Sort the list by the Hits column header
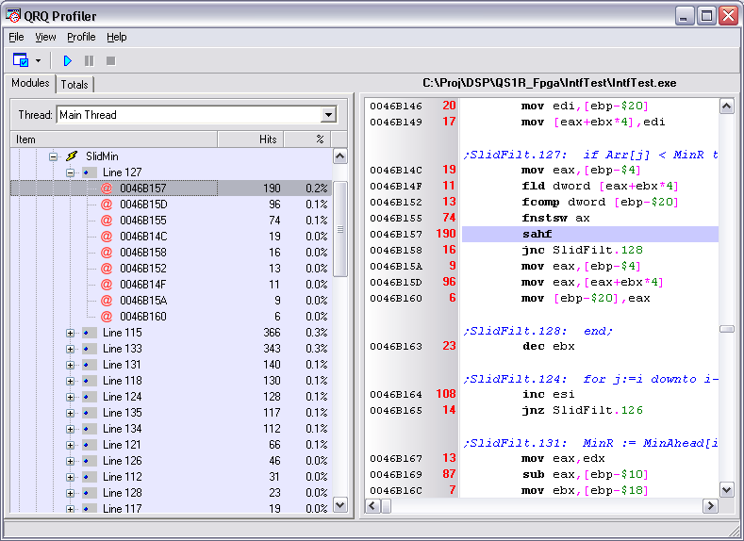Screen dimensions: 744x541 click(x=252, y=139)
